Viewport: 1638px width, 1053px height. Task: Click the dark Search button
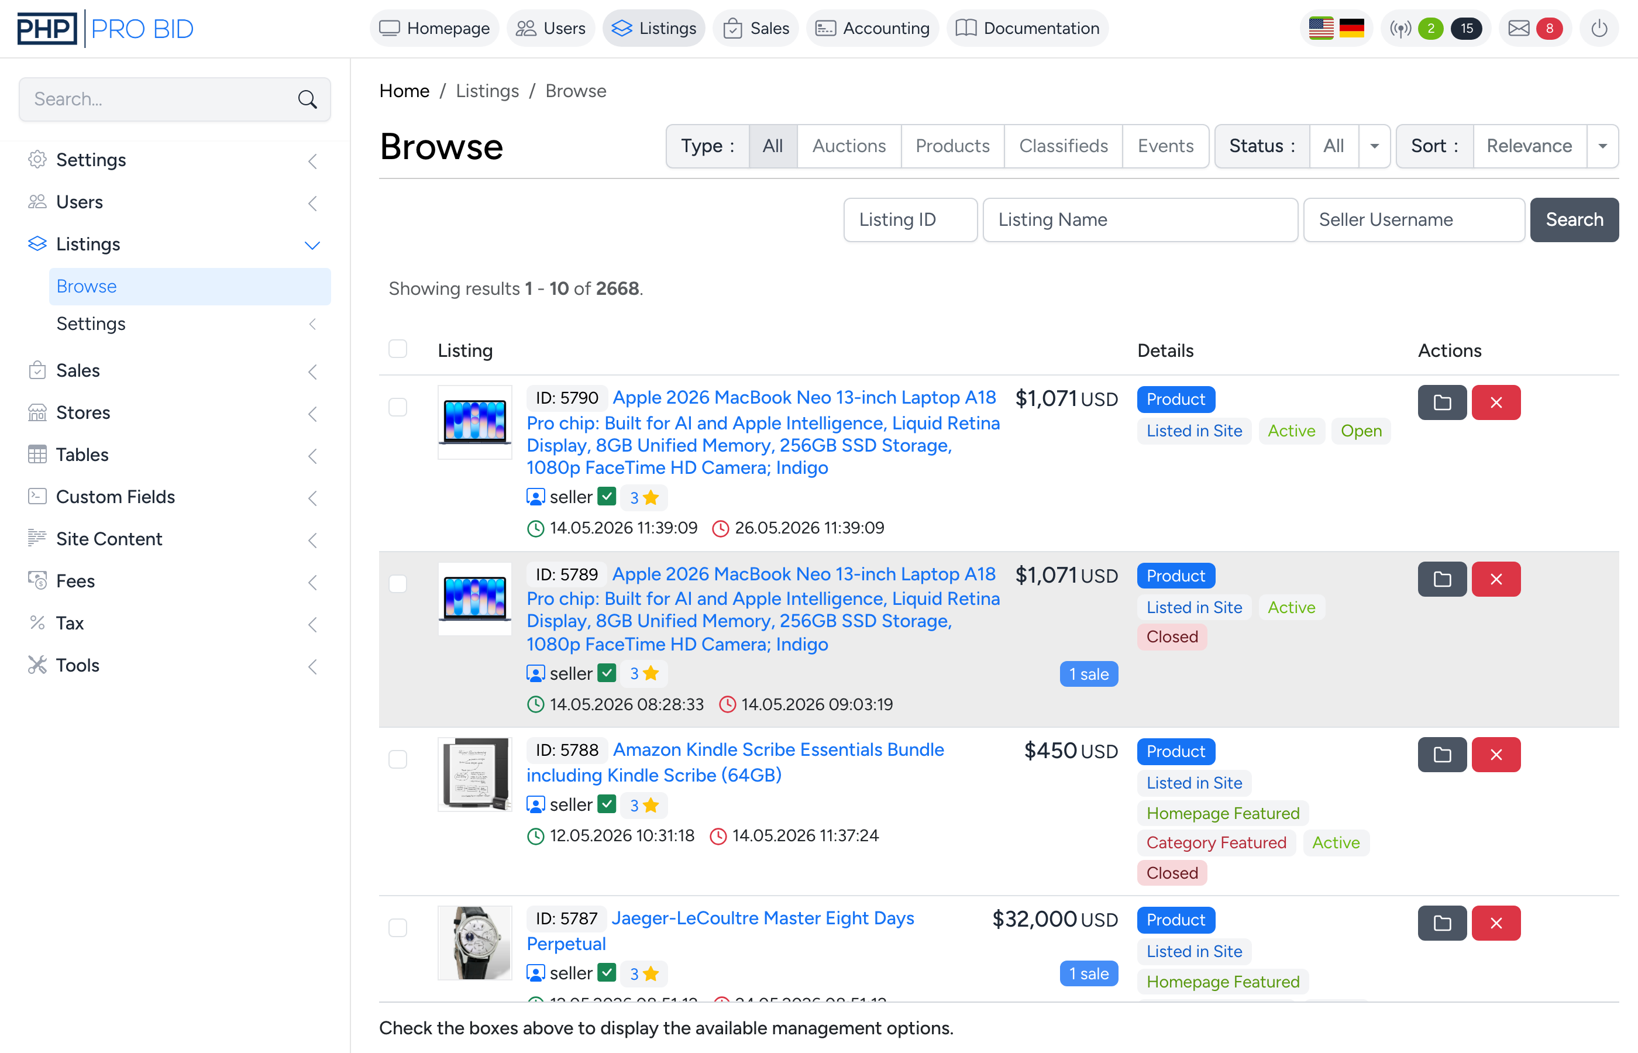pyautogui.click(x=1574, y=220)
